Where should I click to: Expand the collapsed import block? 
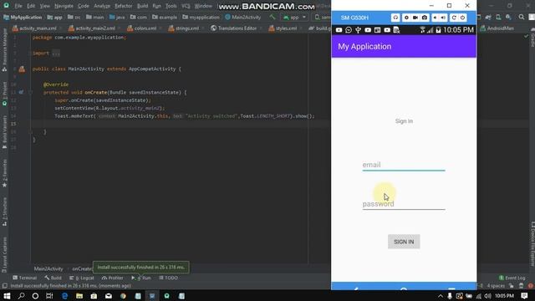56,54
